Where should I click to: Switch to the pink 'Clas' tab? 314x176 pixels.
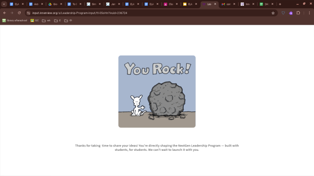168,4
